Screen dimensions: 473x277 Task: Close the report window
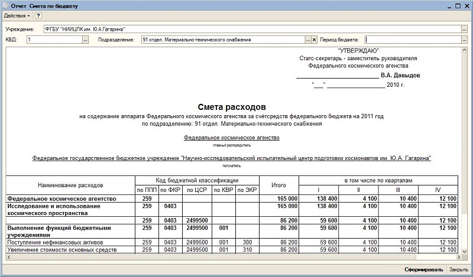(466, 5)
